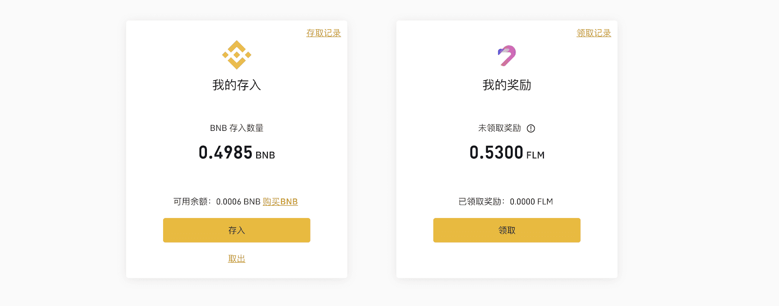Click the pink FLM flamingo logo
779x306 pixels.
point(507,55)
